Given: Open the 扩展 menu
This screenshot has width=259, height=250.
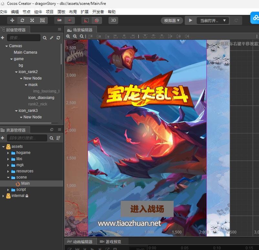Looking at the screenshot, I should point(85,12).
